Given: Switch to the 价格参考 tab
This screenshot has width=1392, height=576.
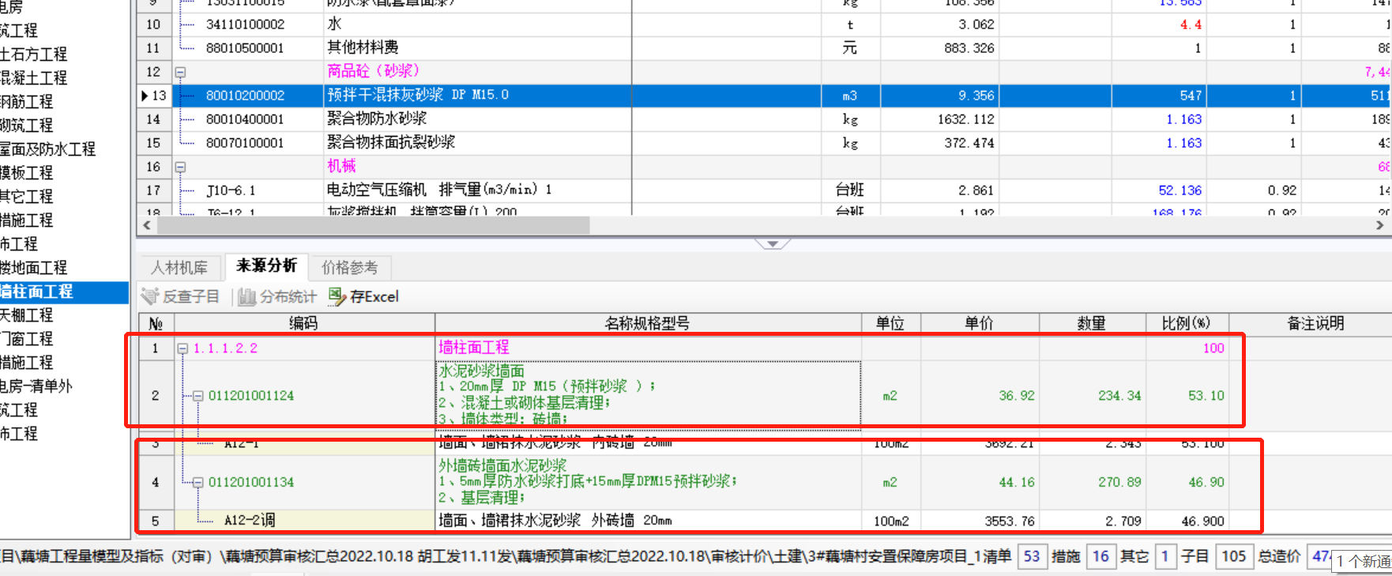Looking at the screenshot, I should (x=350, y=267).
